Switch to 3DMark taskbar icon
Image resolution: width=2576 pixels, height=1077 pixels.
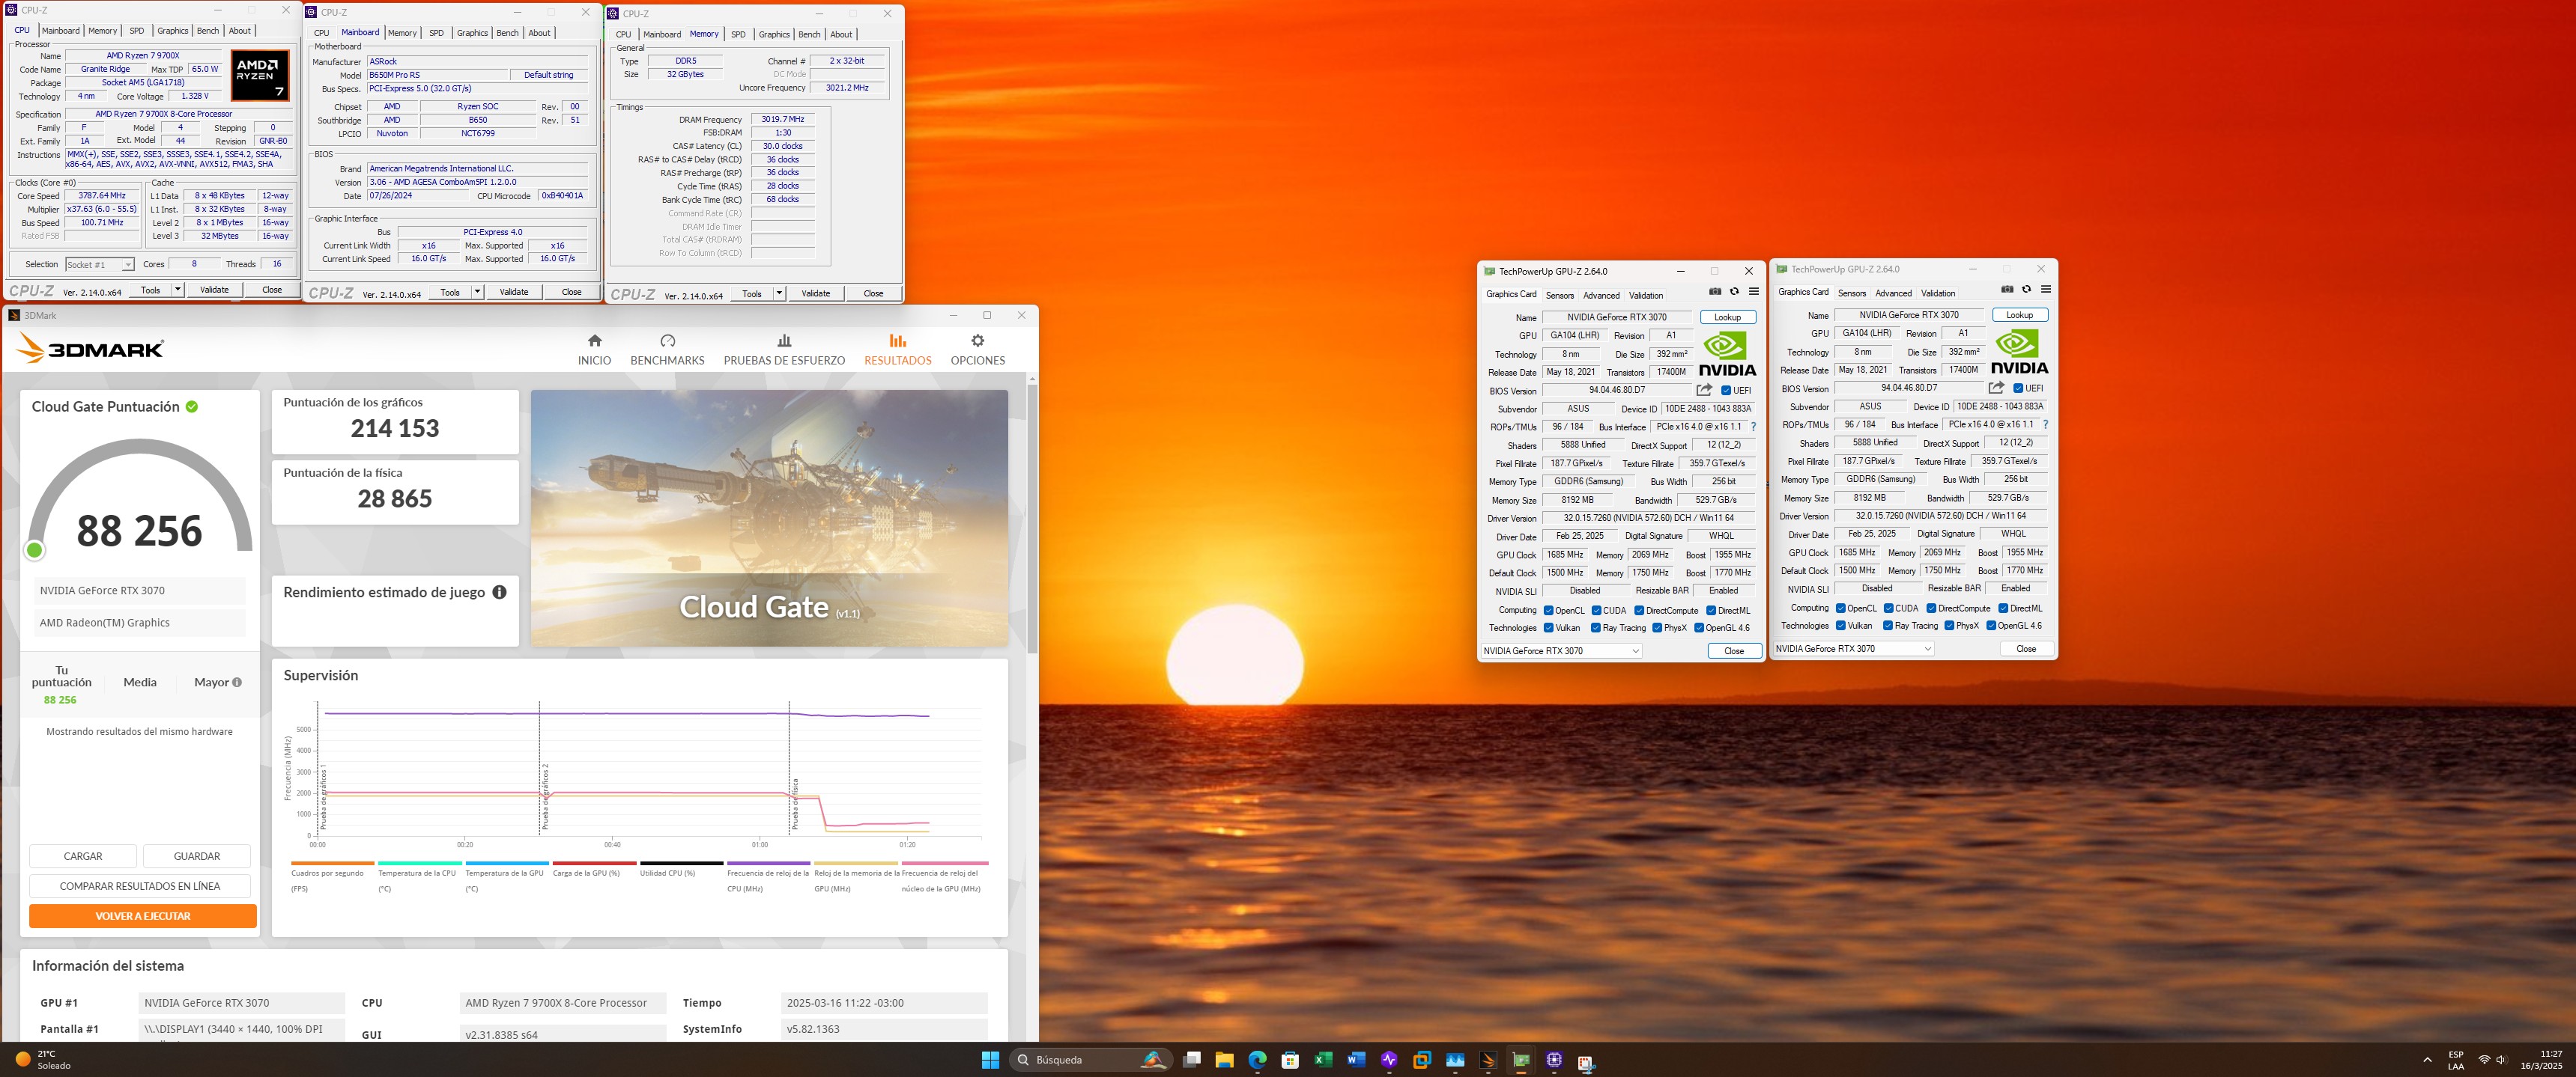tap(1488, 1060)
